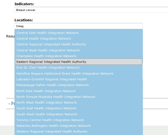168x135 pixels.
Task: Choose South West Health Integration Network
Action: click(47, 114)
